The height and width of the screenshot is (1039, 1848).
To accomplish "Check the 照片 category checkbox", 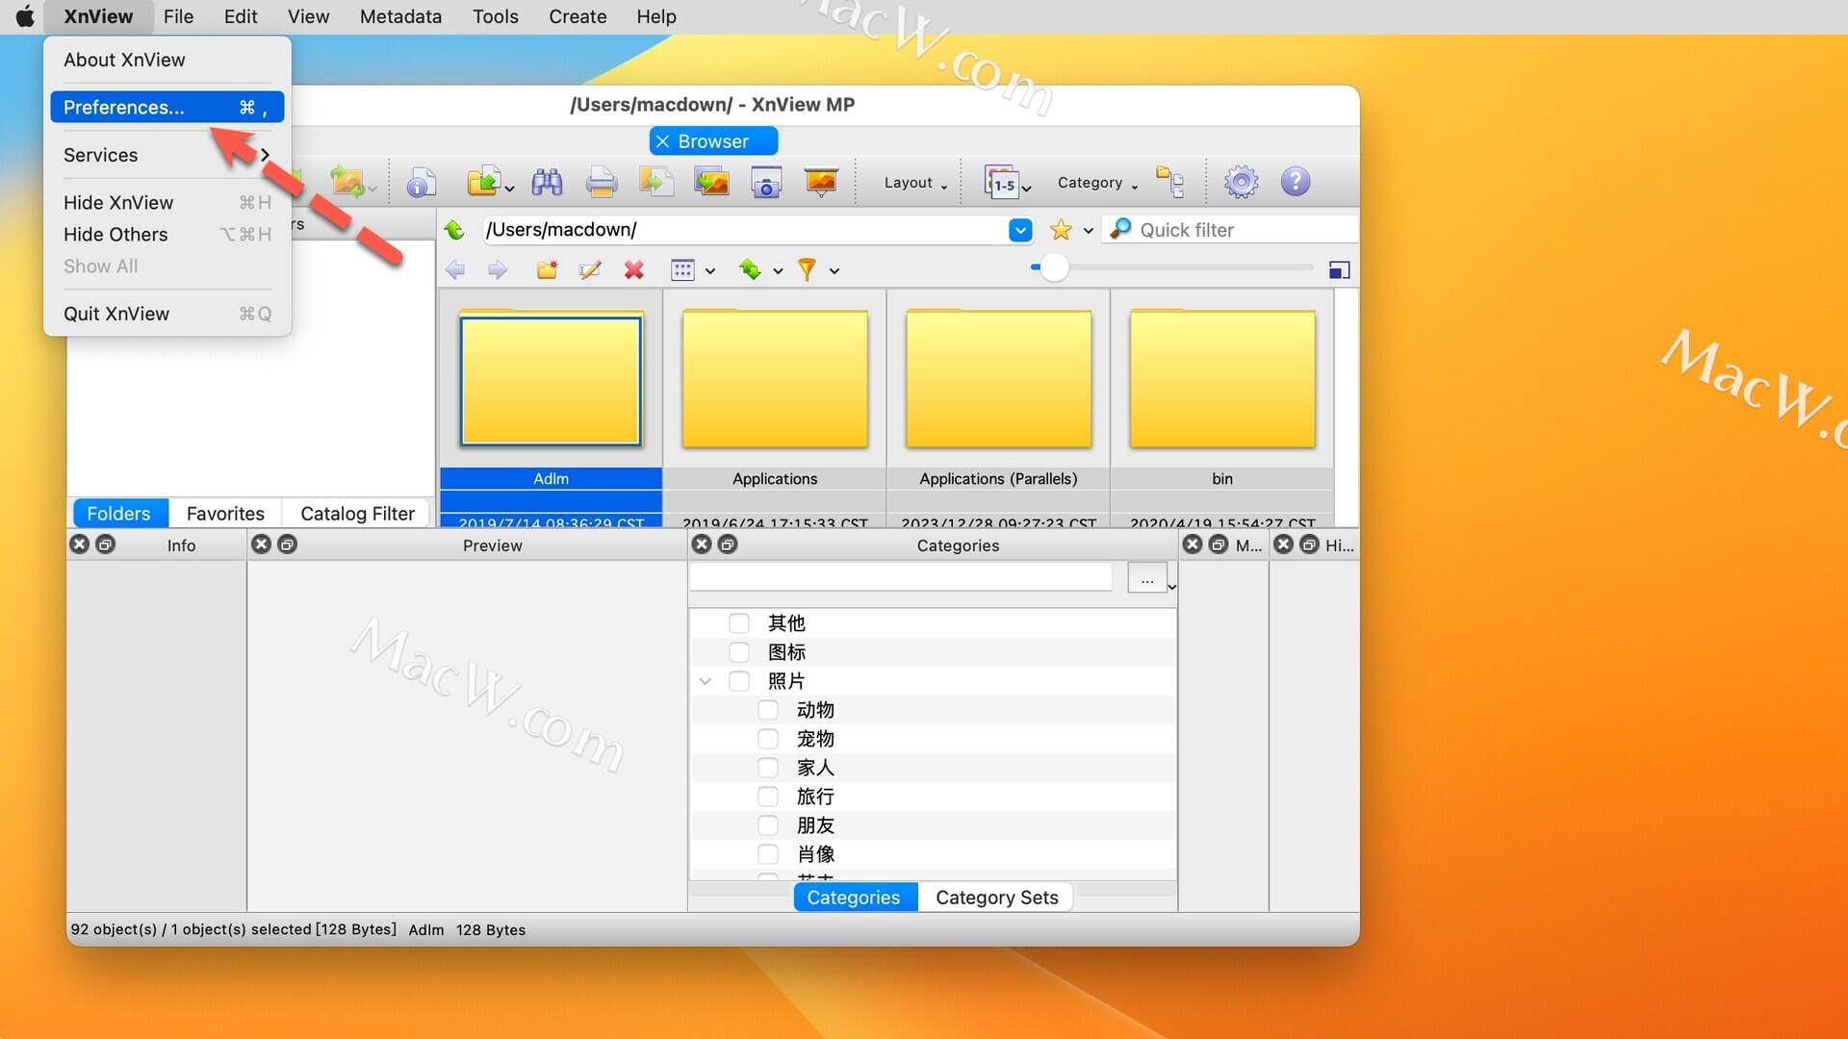I will click(738, 681).
